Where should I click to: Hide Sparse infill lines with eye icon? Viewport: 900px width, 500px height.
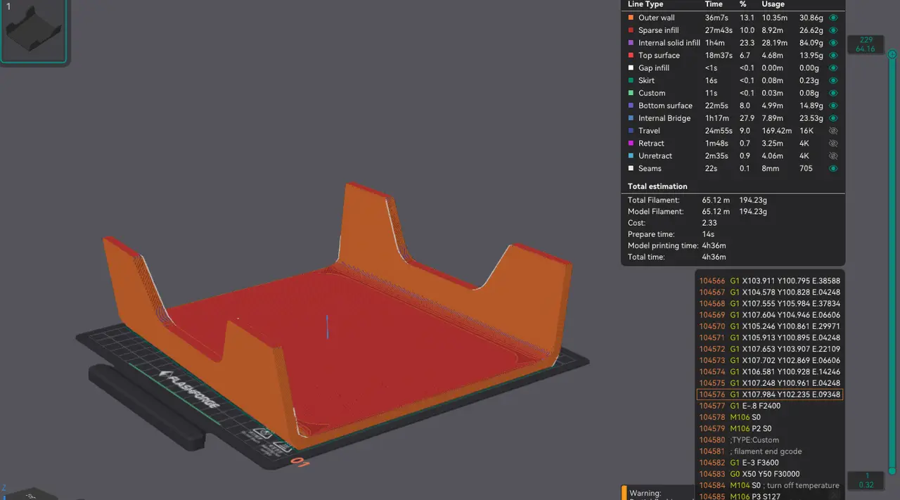click(x=834, y=30)
